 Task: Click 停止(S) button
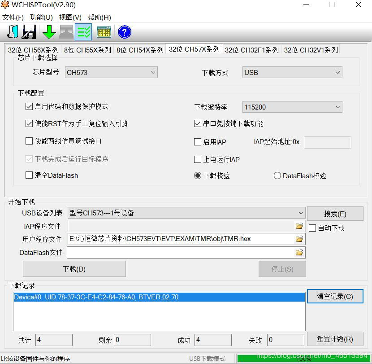point(282,269)
